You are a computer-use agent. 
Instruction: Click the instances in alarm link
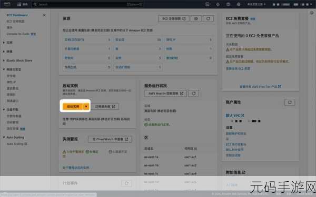click(76, 168)
